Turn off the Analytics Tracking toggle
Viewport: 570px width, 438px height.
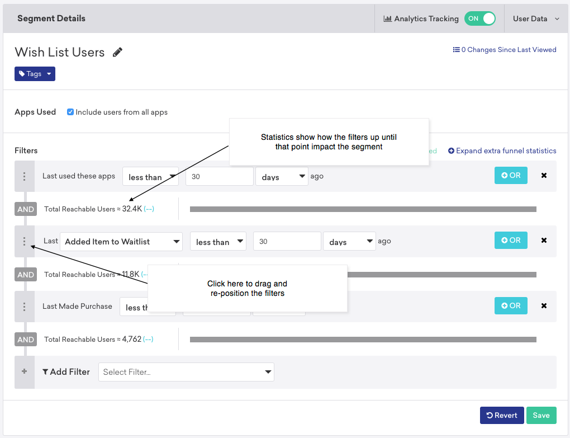[x=479, y=18]
